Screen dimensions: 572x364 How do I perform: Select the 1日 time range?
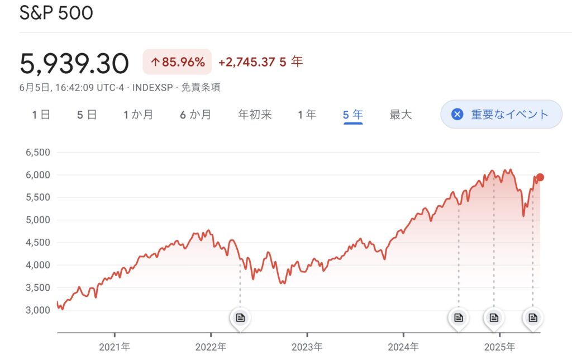(x=41, y=115)
